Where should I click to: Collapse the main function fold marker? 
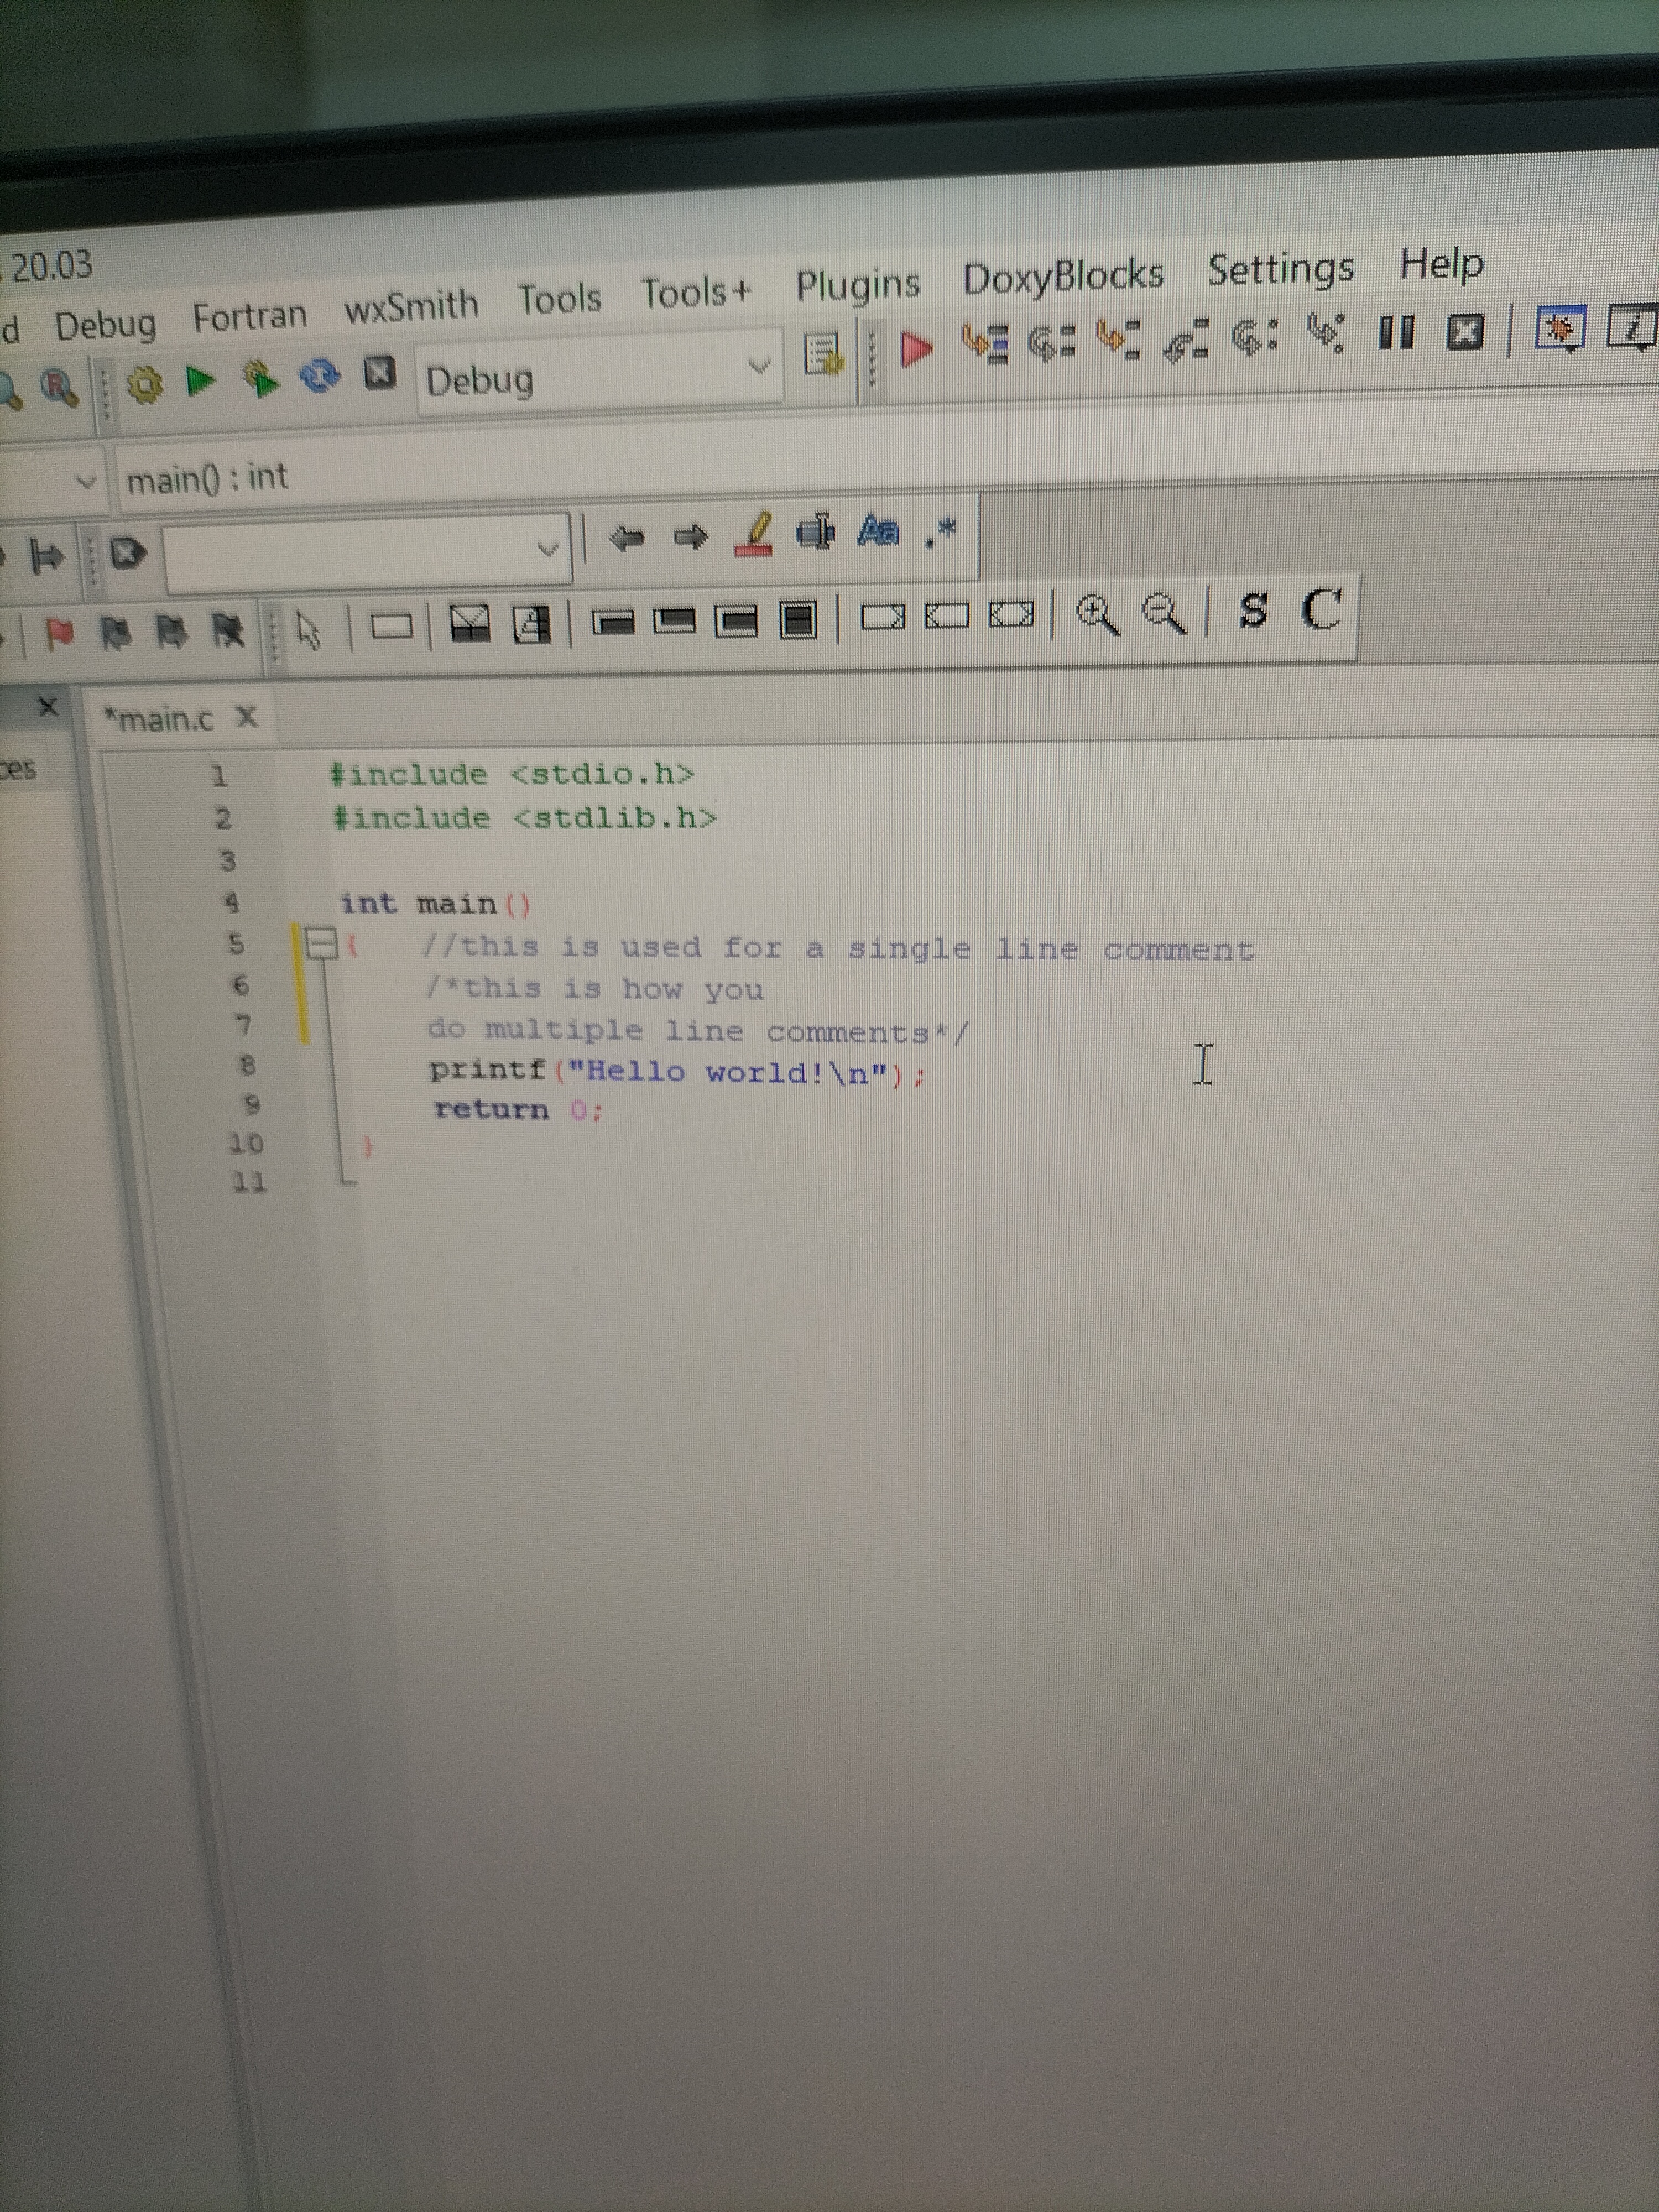[x=321, y=943]
